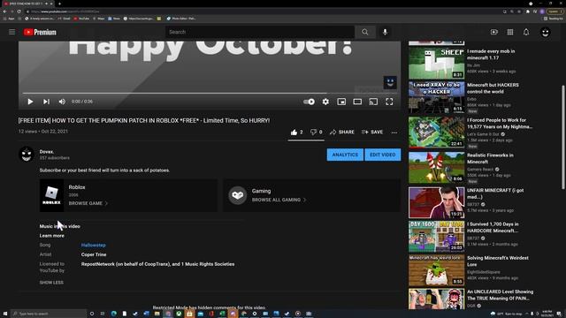Enable miniplayer mode
Image resolution: width=566 pixels, height=318 pixels.
(341, 102)
